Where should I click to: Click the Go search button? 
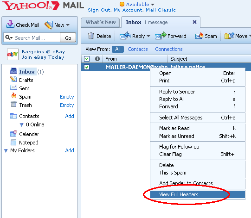click(x=68, y=38)
